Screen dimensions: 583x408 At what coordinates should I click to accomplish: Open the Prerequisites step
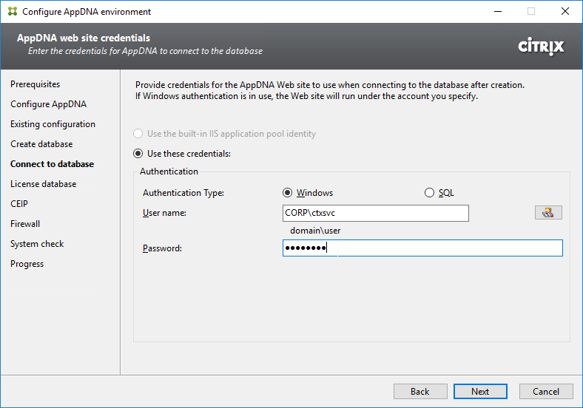coord(35,84)
